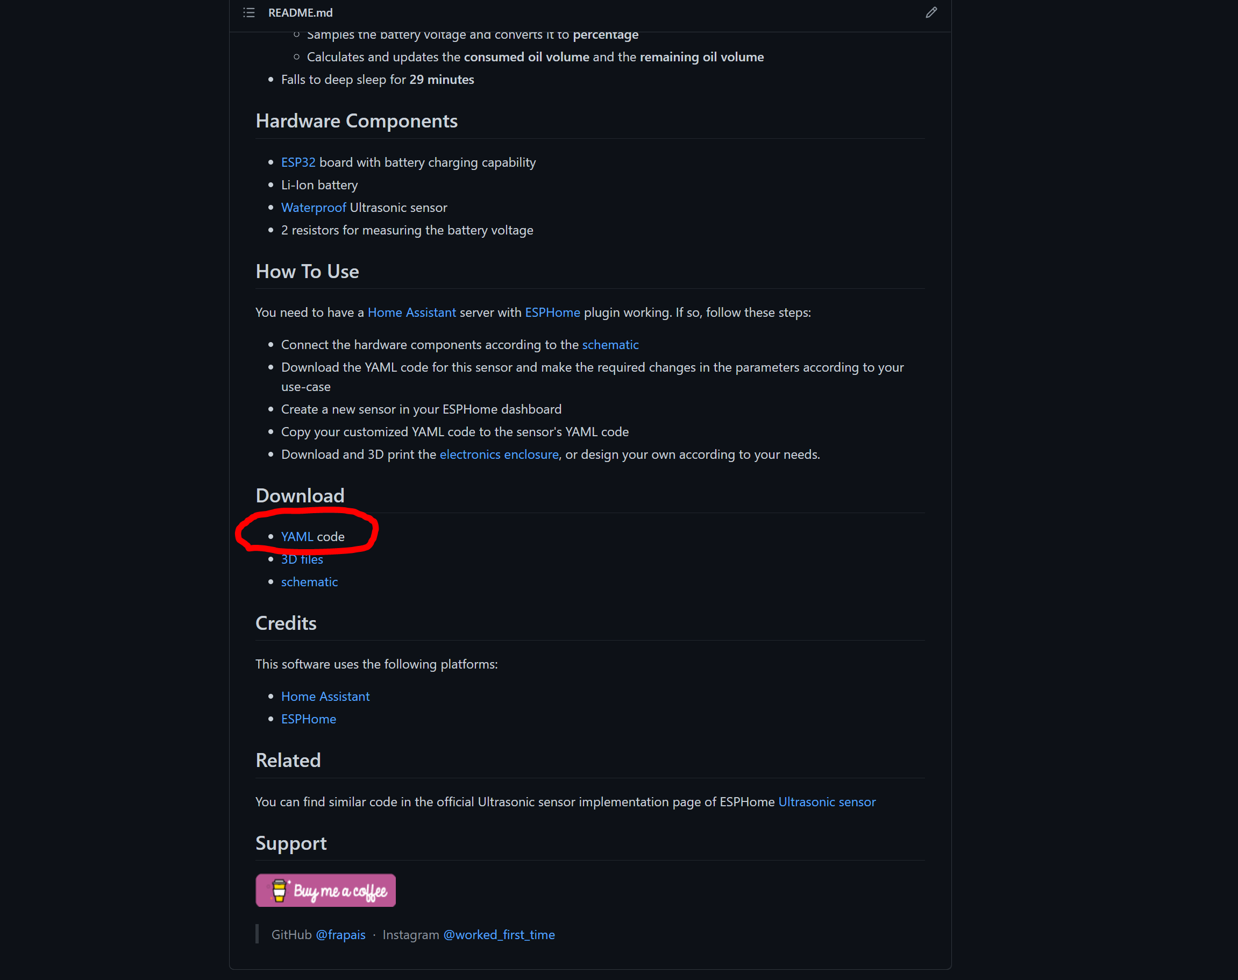Screen dimensions: 1238x980
Task: Click the coffee cup icon on the badge
Action: [281, 890]
